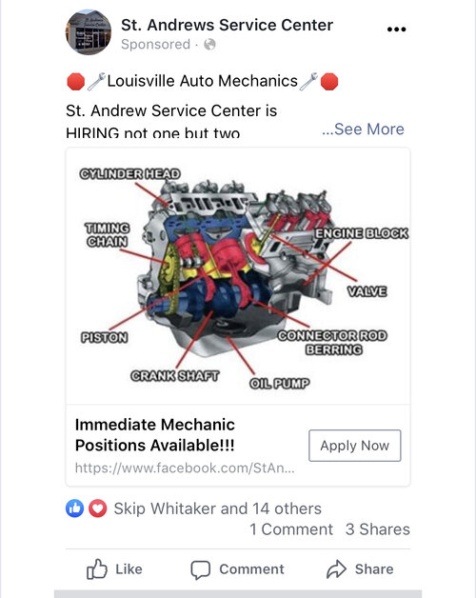Click the Comment speech bubble icon

tap(200, 569)
